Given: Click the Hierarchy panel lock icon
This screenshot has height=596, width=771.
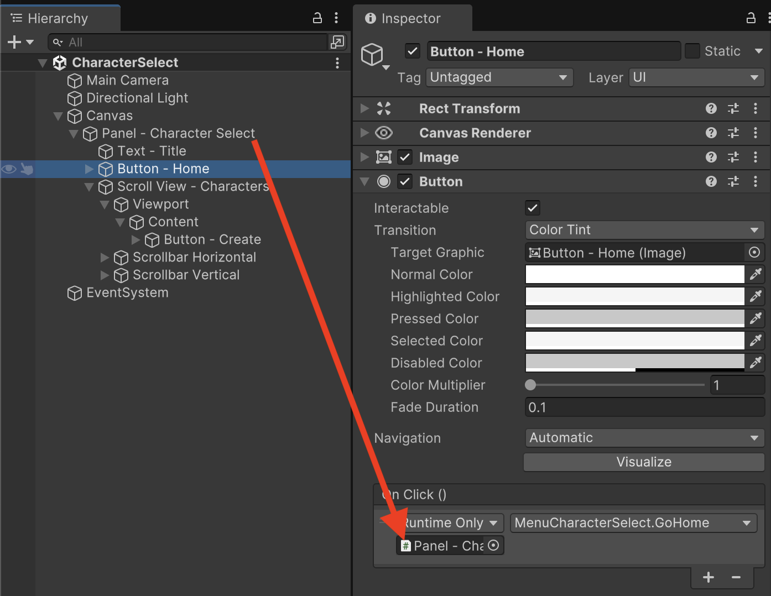Looking at the screenshot, I should point(317,18).
